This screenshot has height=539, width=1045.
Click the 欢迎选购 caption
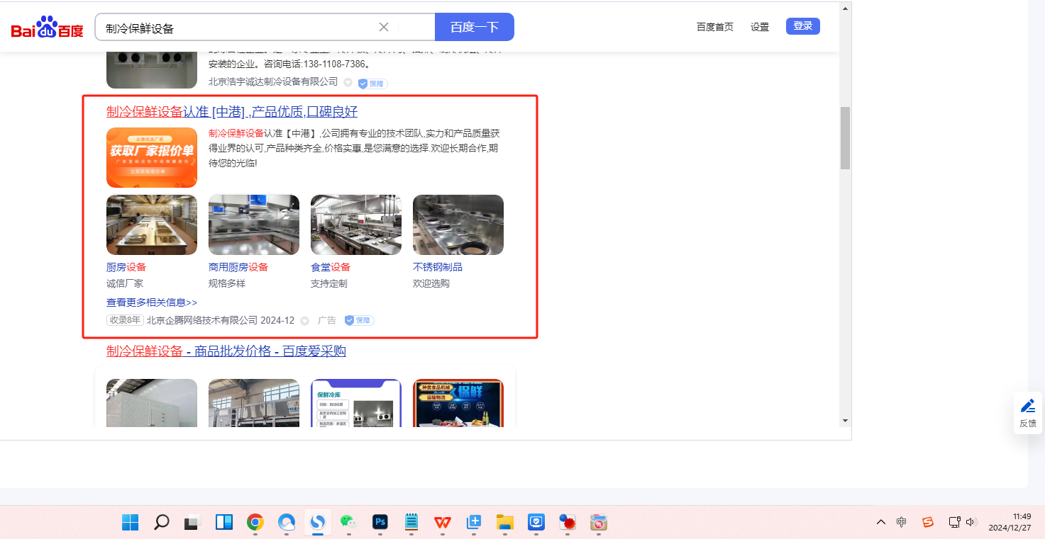[431, 283]
